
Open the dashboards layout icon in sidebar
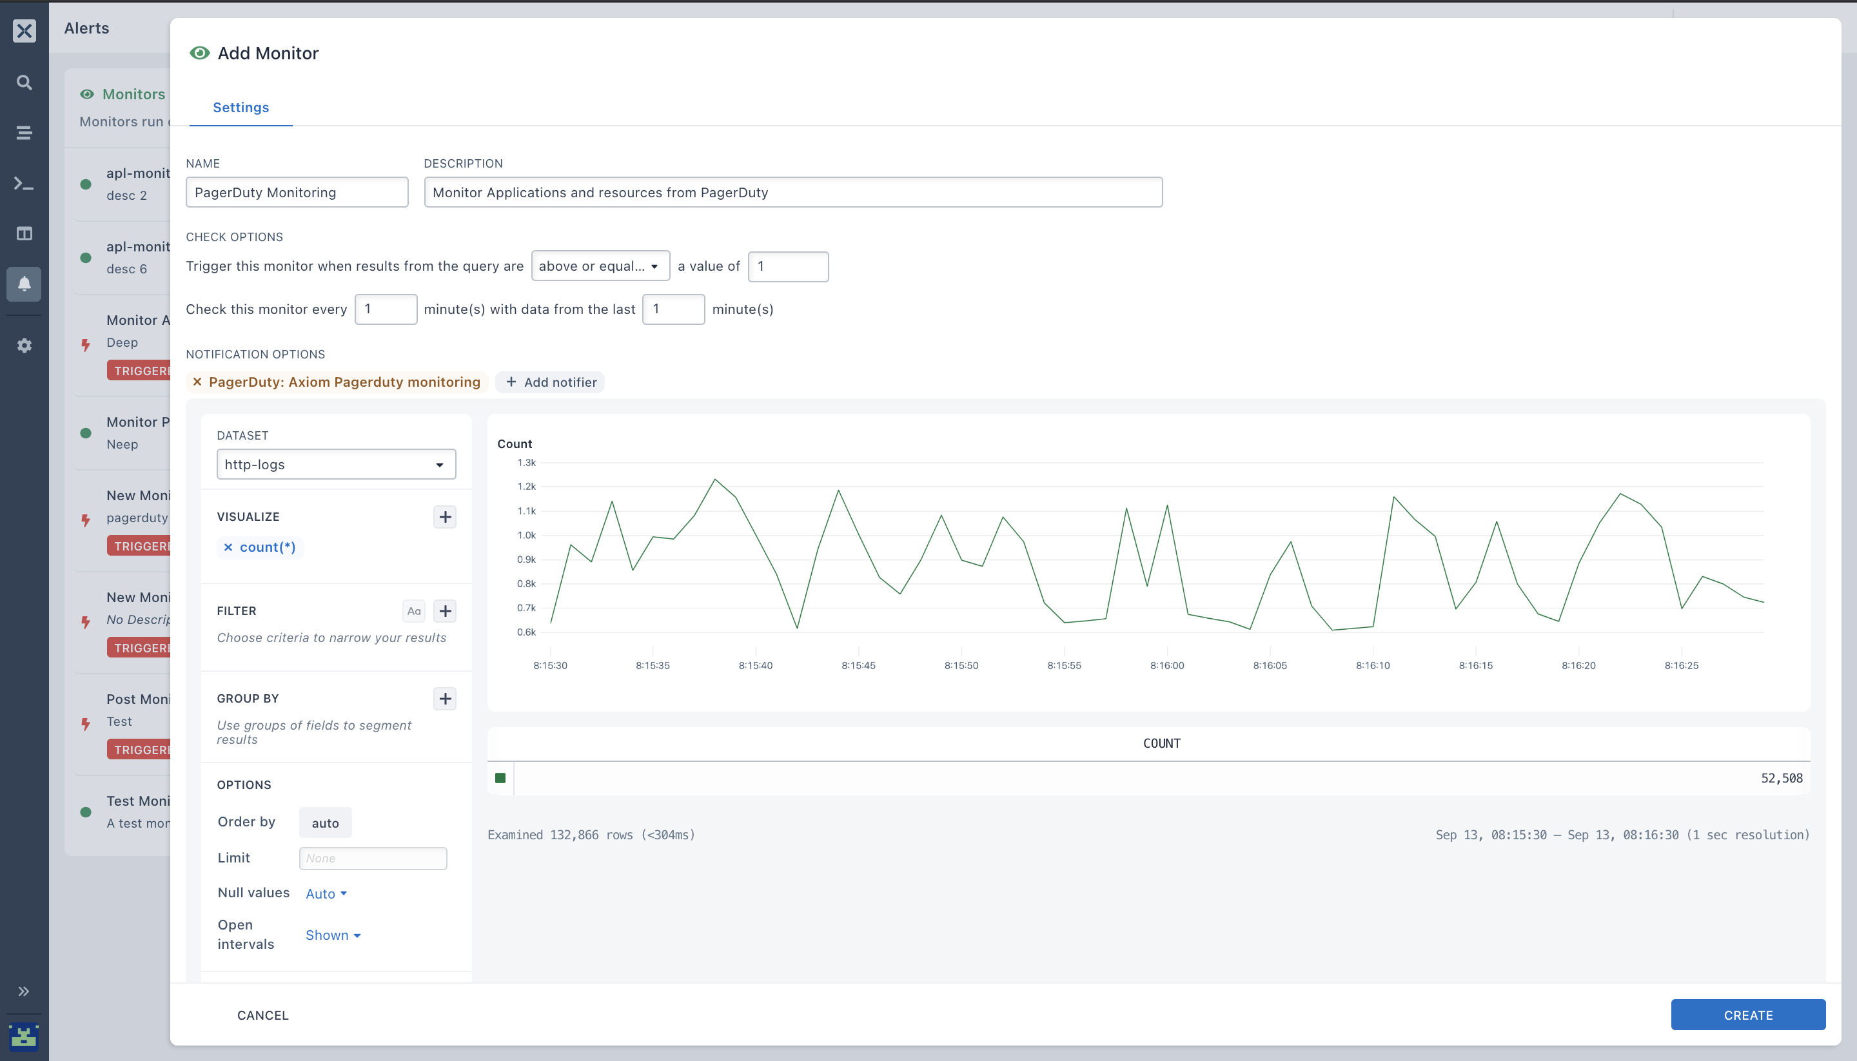pos(24,234)
